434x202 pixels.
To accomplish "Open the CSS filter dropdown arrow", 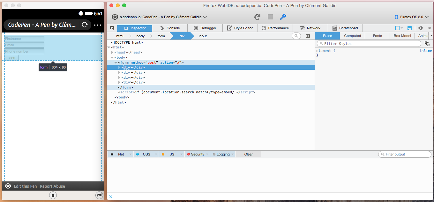I will click(156, 154).
